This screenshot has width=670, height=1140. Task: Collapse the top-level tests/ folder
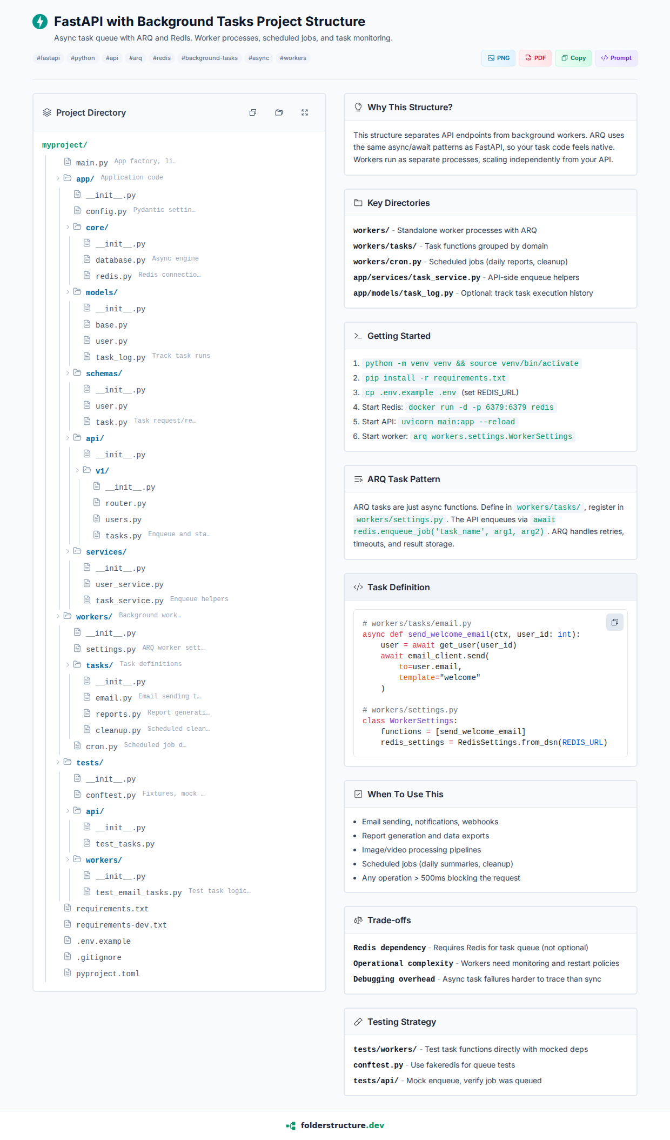pyautogui.click(x=58, y=762)
